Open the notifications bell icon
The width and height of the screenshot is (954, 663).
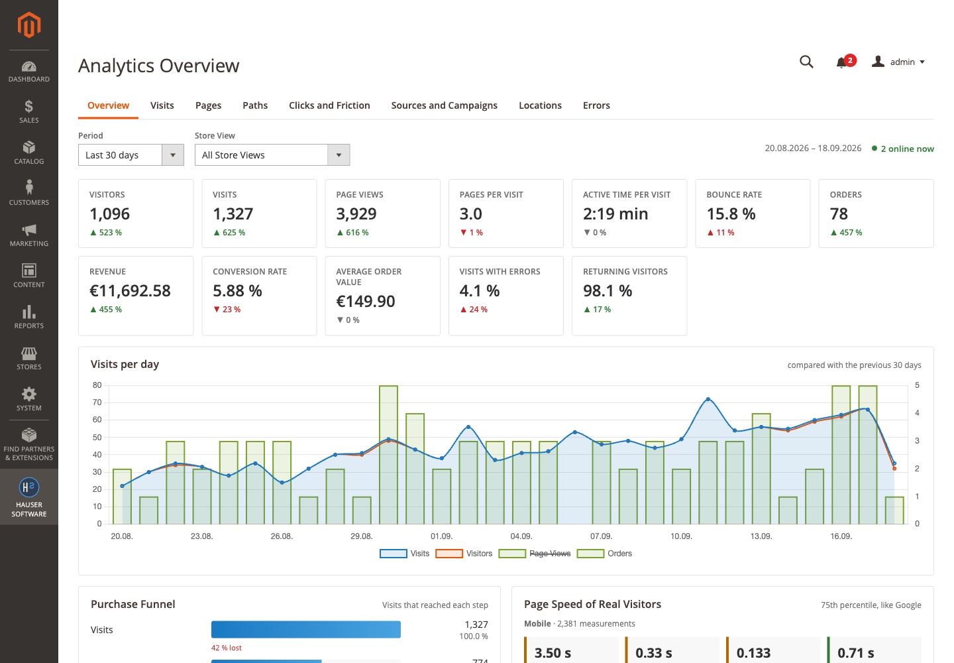(x=842, y=62)
